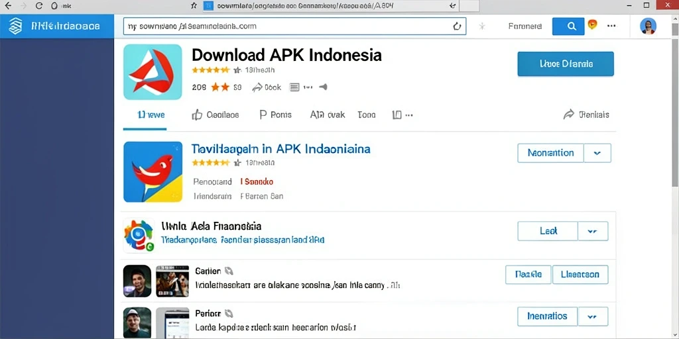The height and width of the screenshot is (339, 679).
Task: Reload page with browser refresh icon
Action: (x=39, y=6)
